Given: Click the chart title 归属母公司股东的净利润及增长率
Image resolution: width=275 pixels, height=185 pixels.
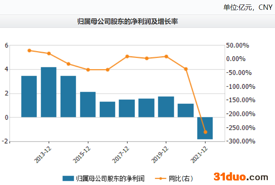Looking at the screenshot, I should coord(127,22).
